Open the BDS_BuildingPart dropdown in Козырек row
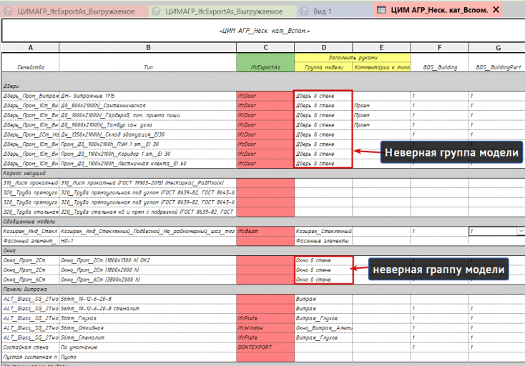Viewport: 525px width, 366px height. pyautogui.click(x=521, y=231)
